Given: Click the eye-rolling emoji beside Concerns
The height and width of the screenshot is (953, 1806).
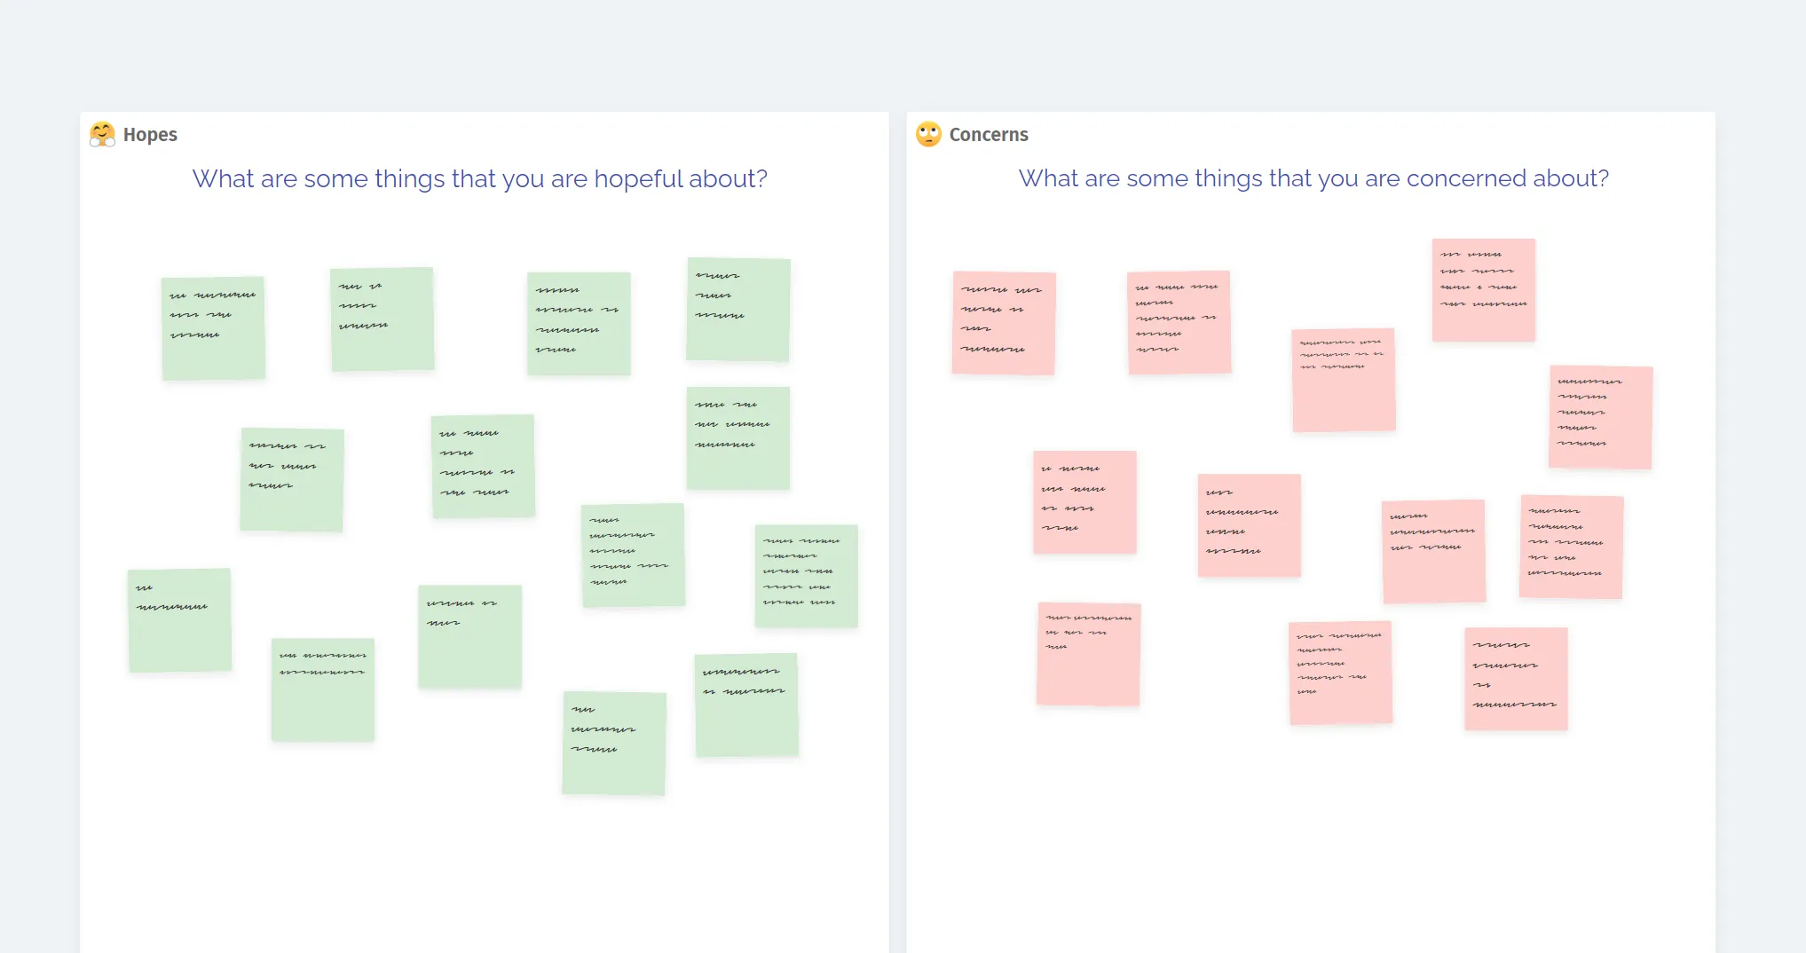Looking at the screenshot, I should 928,134.
